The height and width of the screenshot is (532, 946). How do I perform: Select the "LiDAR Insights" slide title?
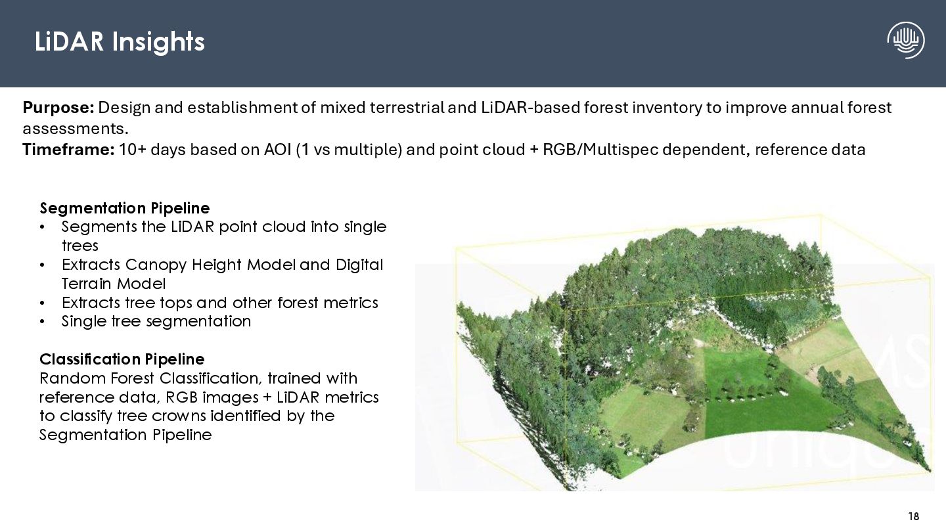(120, 42)
